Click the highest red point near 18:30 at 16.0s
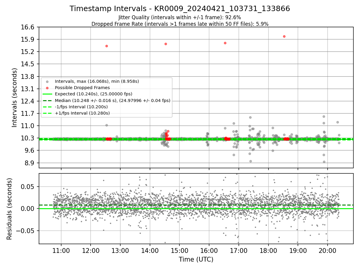This screenshot has height=270, width=360. click(x=284, y=36)
